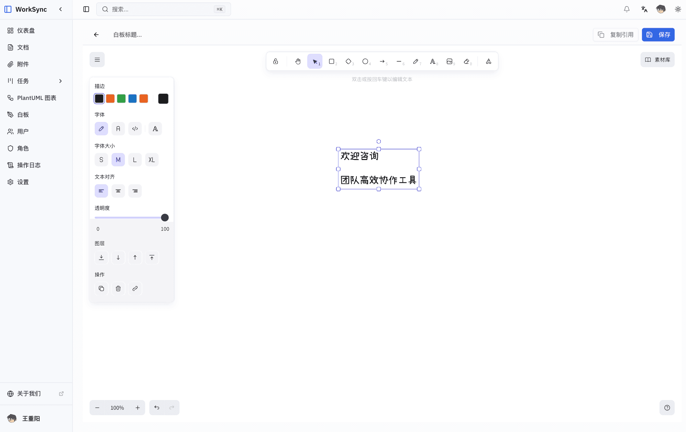Enable center text alignment
The height and width of the screenshot is (432, 686).
(118, 191)
